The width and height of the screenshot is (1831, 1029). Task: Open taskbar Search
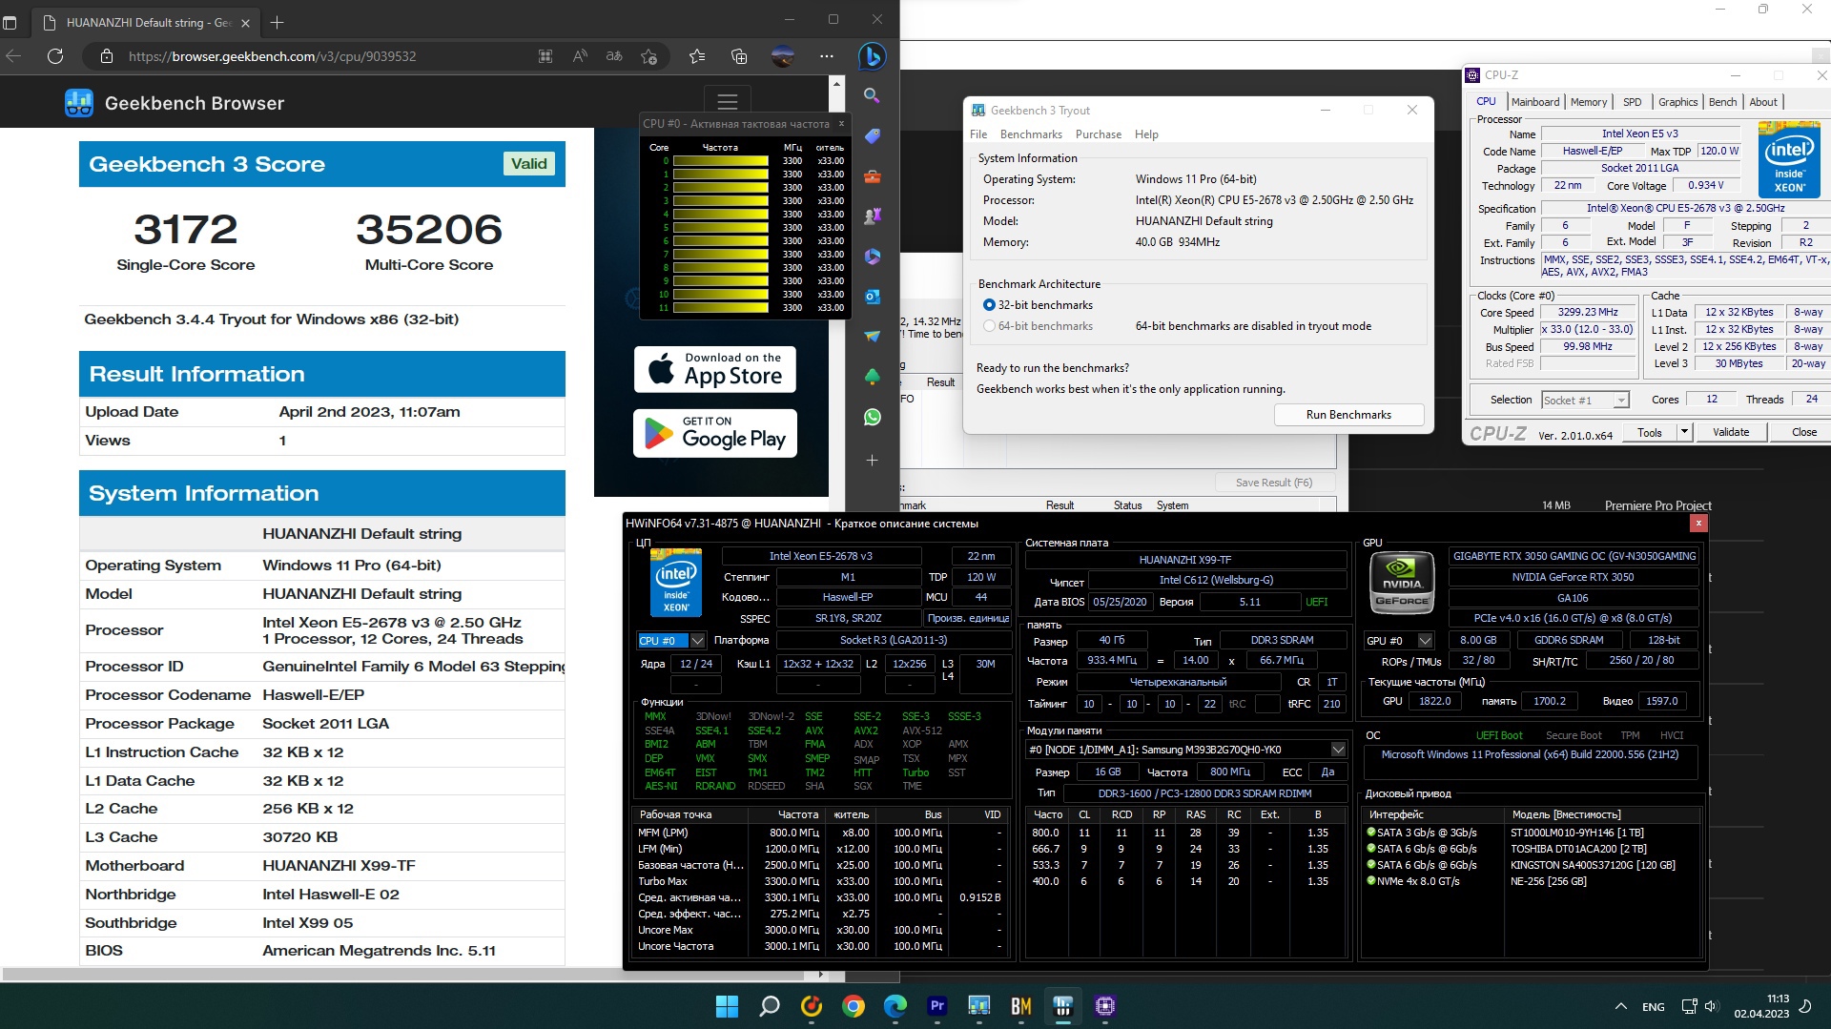coord(769,1006)
